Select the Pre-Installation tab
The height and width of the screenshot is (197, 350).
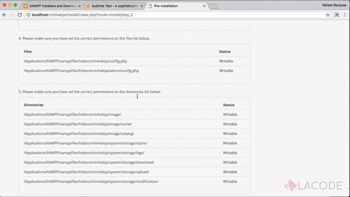click(177, 6)
